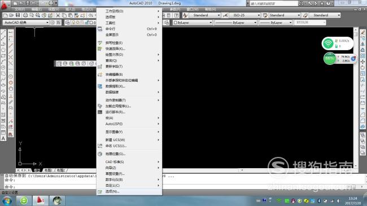Click the Print (plotter) icon in standard toolbar
Viewport: 367px width, 206px height.
coord(25,15)
